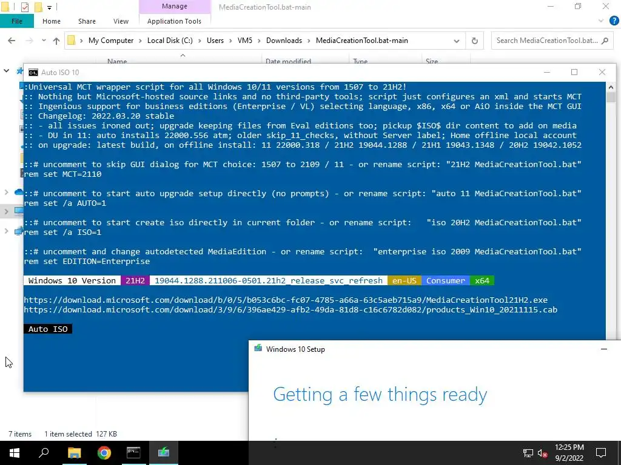Expand the address bar history dropdown
The image size is (621, 465).
click(456, 41)
